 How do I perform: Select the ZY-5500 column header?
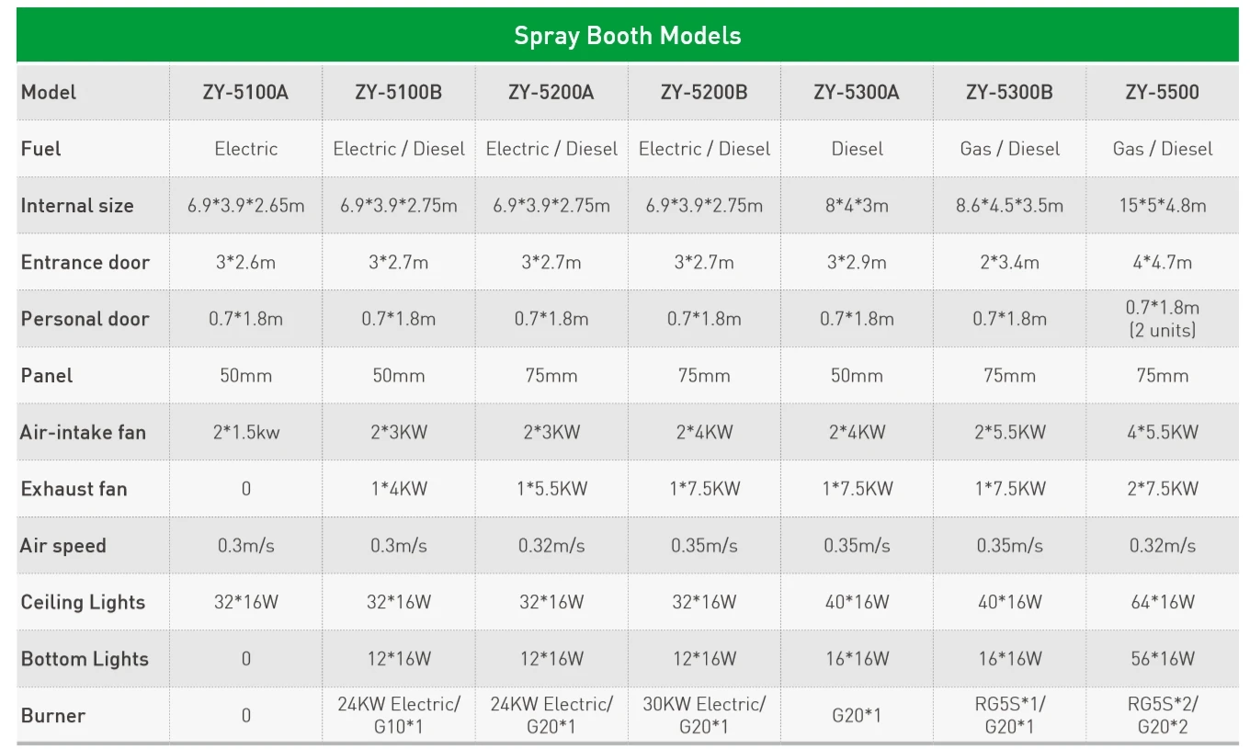(x=1162, y=92)
